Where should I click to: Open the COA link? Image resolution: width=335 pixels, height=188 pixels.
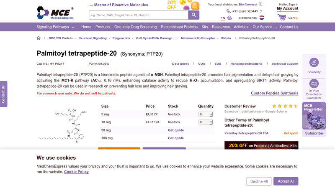(201, 64)
